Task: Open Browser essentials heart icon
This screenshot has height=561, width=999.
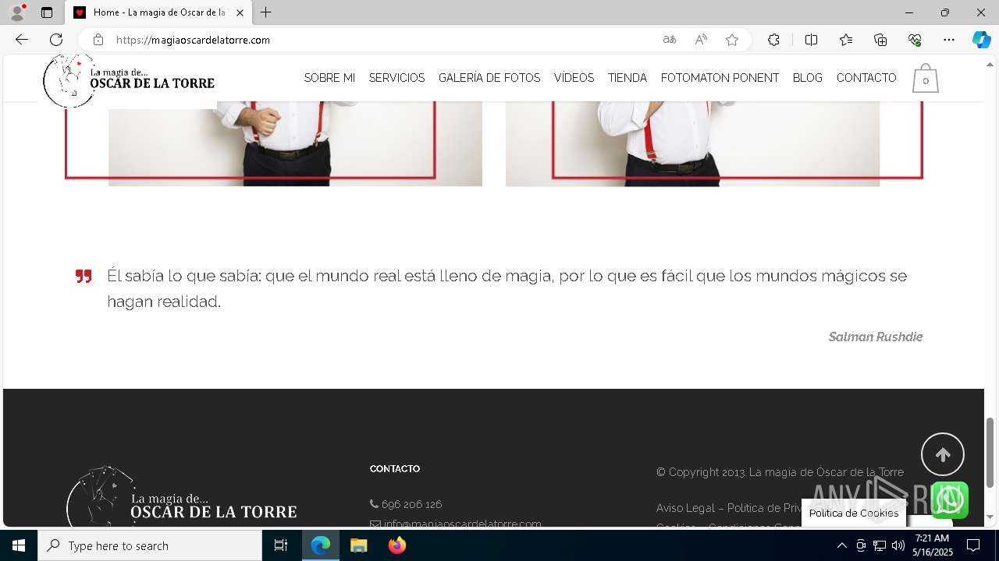Action: [915, 40]
